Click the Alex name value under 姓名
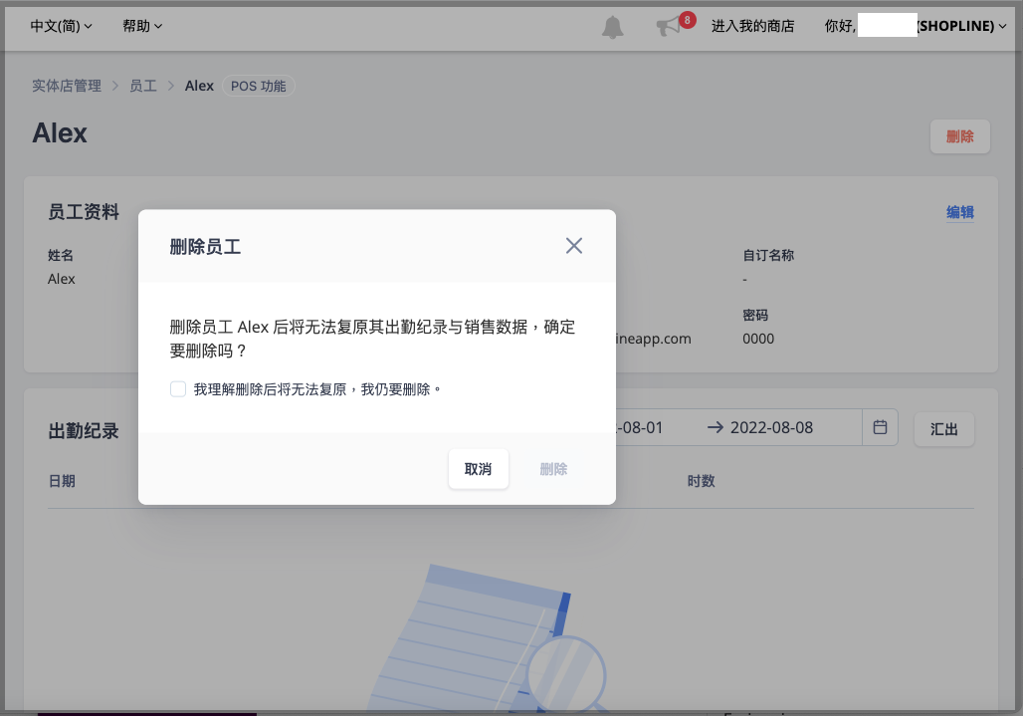 coord(62,279)
